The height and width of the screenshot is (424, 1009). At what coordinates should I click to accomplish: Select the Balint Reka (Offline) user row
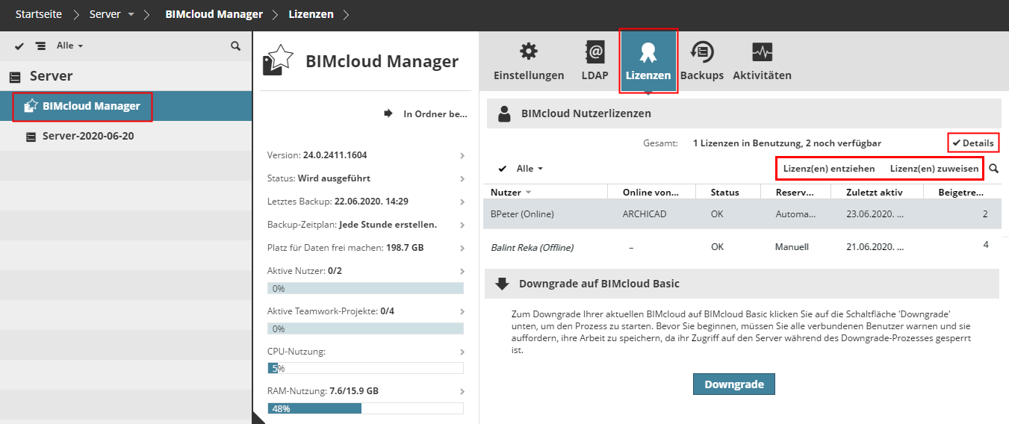(x=742, y=246)
